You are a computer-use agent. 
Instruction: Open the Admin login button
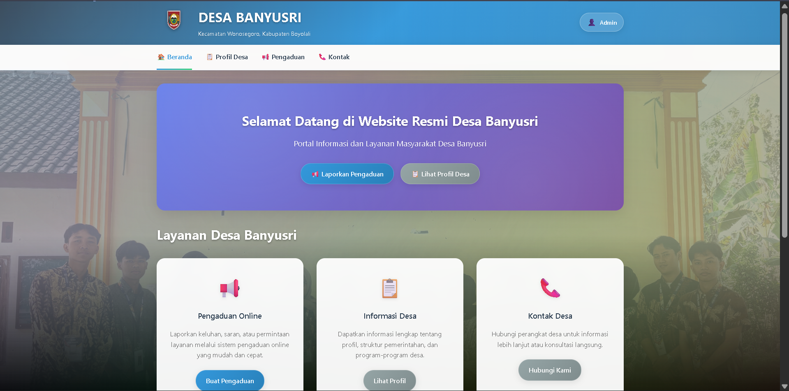coord(602,23)
